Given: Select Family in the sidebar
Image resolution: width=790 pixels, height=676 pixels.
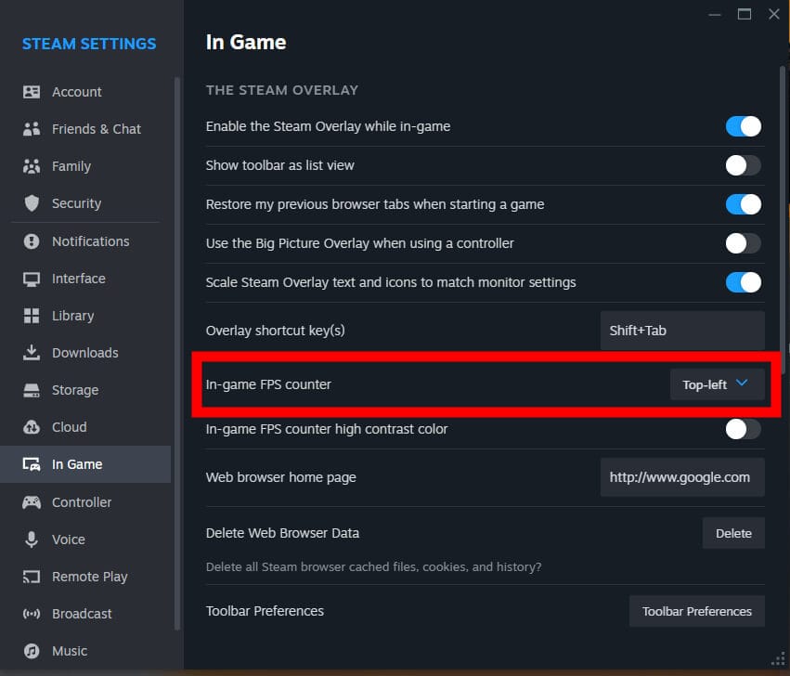Looking at the screenshot, I should click(x=85, y=166).
